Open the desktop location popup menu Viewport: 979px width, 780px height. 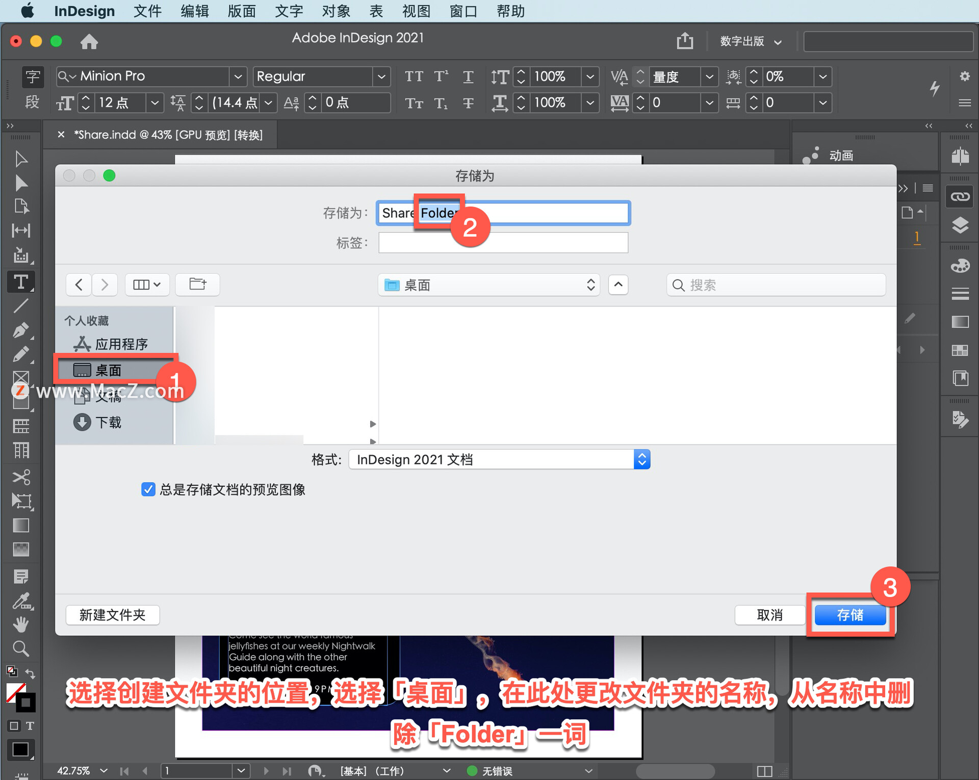pyautogui.click(x=488, y=284)
